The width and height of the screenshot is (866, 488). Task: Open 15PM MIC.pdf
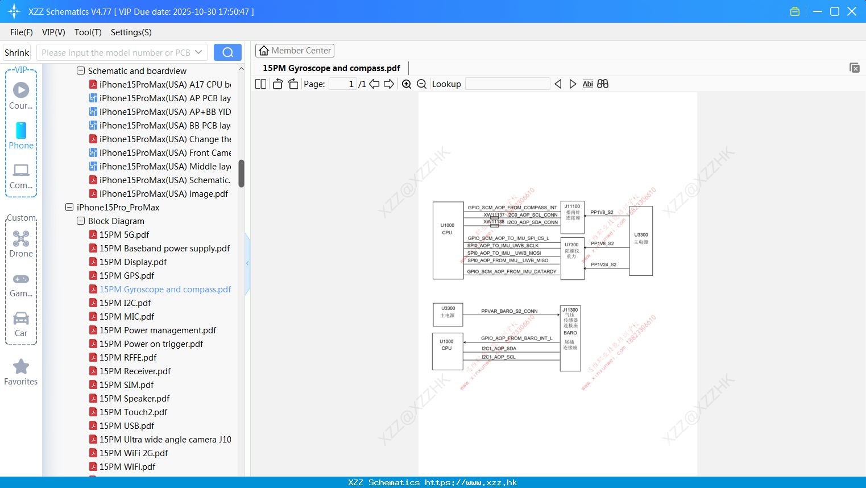point(122,317)
